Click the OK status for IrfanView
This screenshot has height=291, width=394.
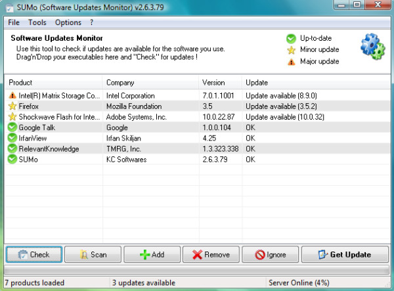click(x=250, y=138)
